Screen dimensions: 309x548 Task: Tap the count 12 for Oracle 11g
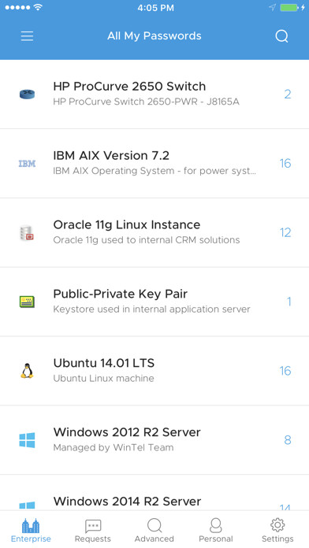tap(285, 232)
